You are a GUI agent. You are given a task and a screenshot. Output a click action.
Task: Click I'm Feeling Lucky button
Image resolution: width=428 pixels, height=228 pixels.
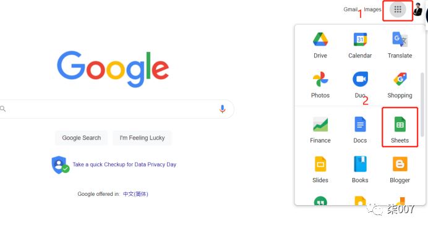pyautogui.click(x=142, y=138)
